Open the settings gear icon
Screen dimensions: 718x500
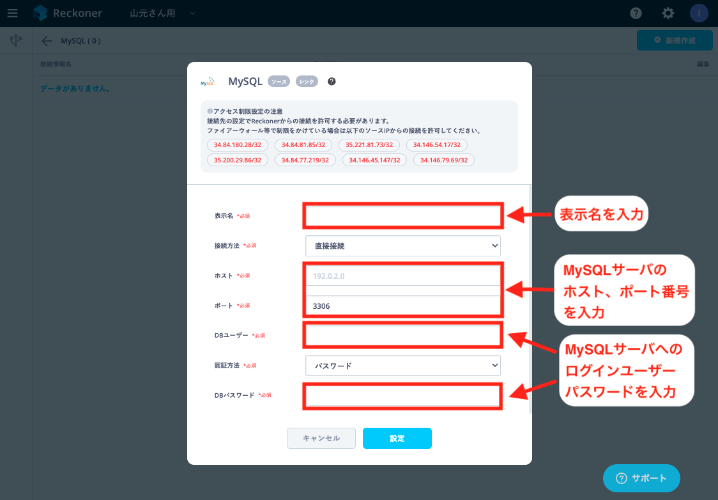pyautogui.click(x=668, y=13)
